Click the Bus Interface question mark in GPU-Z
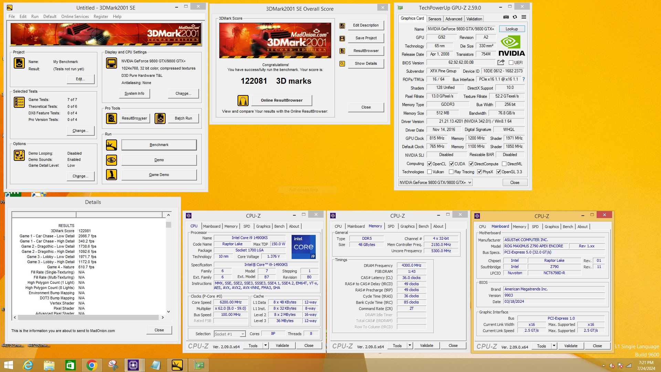The width and height of the screenshot is (661, 372). pyautogui.click(x=524, y=79)
